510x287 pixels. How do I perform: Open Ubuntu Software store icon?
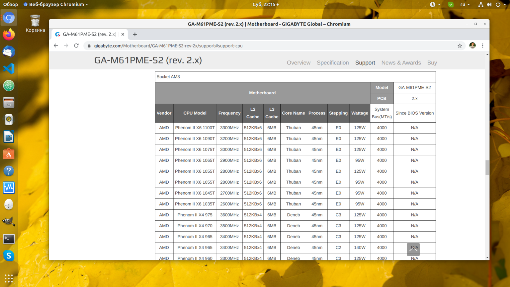pos(9,154)
